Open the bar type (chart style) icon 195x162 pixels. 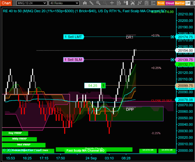click(x=85, y=3)
